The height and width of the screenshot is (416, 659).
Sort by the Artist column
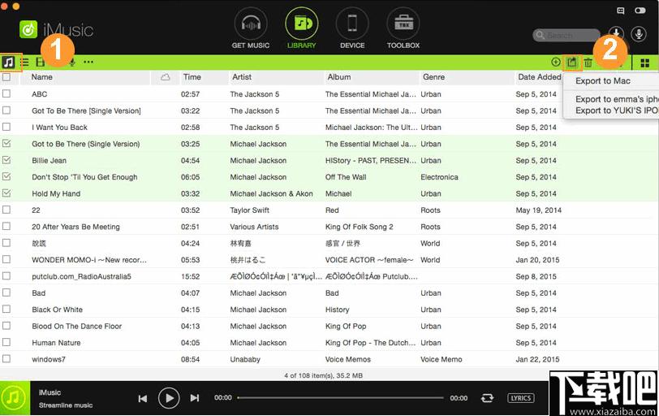point(242,77)
